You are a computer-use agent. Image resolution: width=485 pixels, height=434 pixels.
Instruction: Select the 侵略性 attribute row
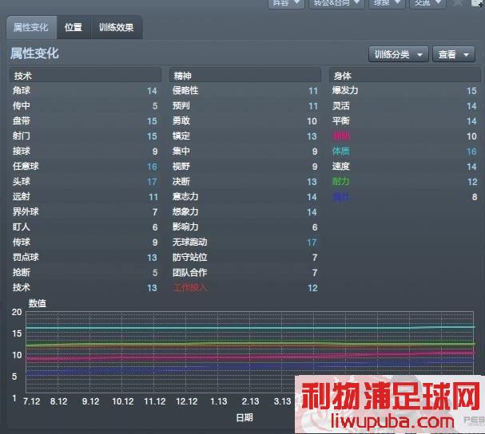click(x=245, y=90)
